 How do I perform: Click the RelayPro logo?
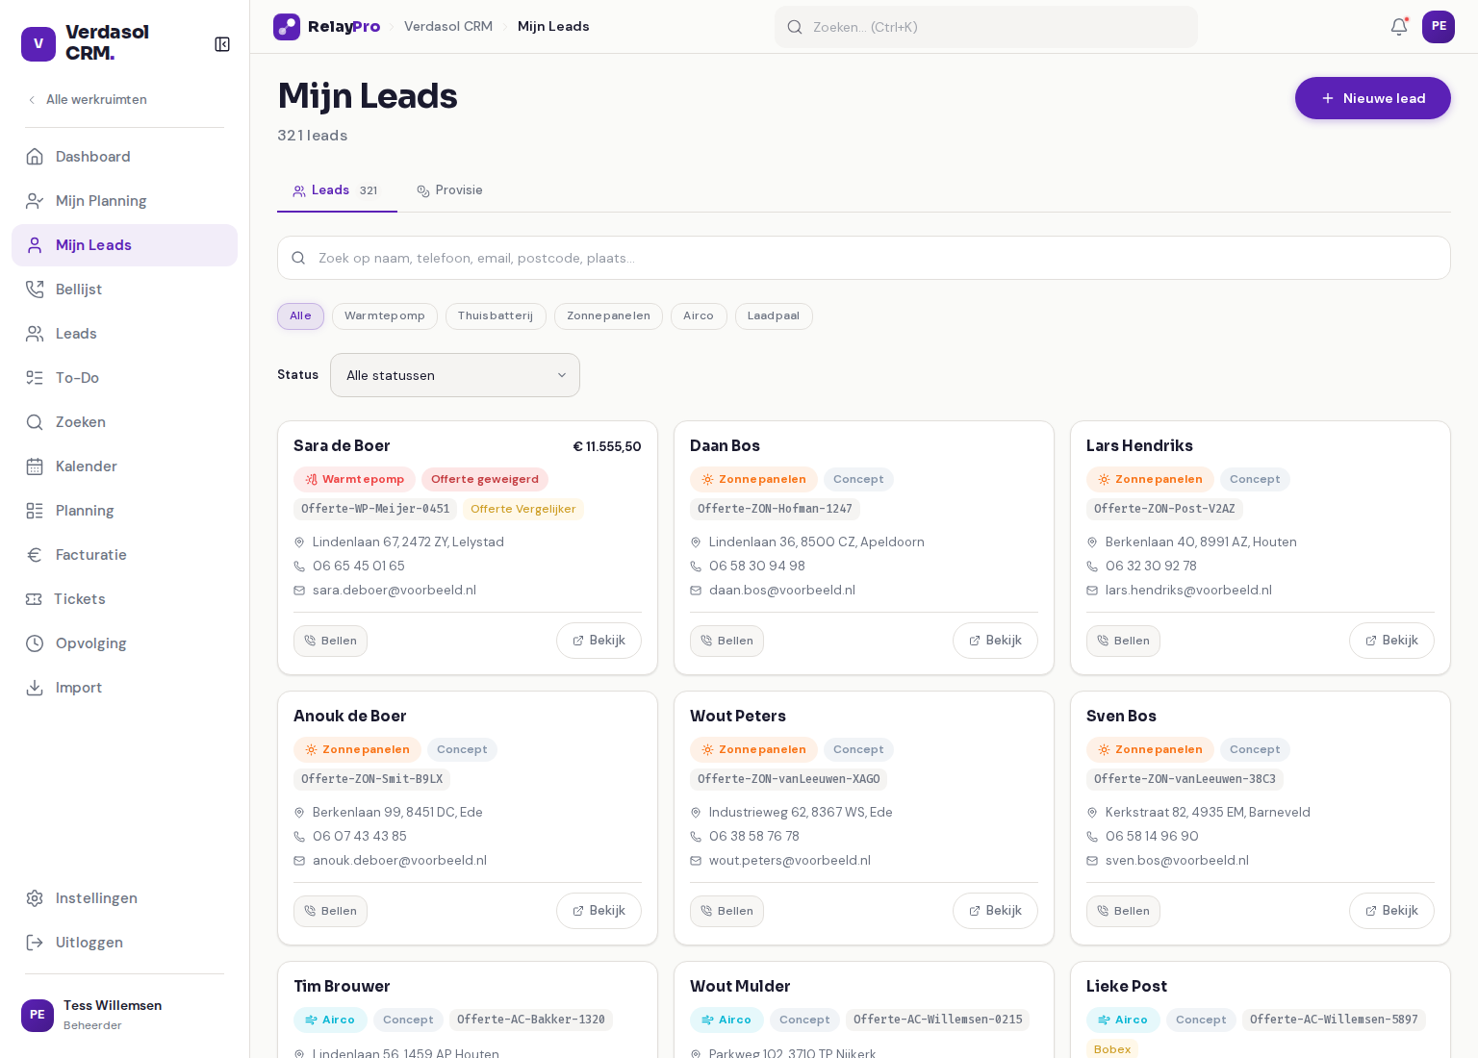(x=327, y=27)
